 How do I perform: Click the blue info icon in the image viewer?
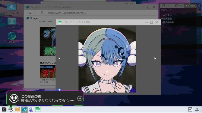click(59, 90)
